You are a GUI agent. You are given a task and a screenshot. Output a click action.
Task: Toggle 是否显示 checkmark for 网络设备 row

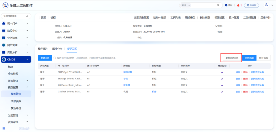pos(222,72)
